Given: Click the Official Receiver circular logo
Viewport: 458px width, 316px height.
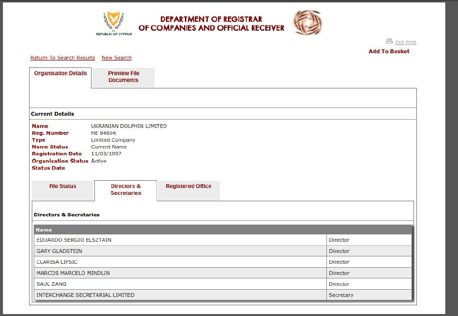Looking at the screenshot, I should 307,22.
